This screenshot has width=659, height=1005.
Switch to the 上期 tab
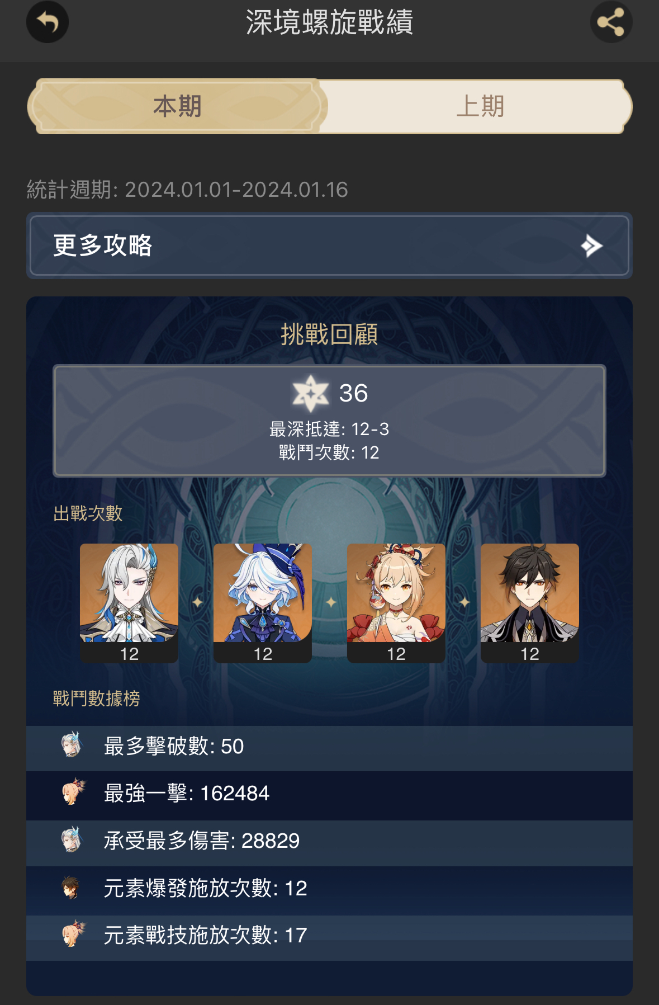(480, 106)
